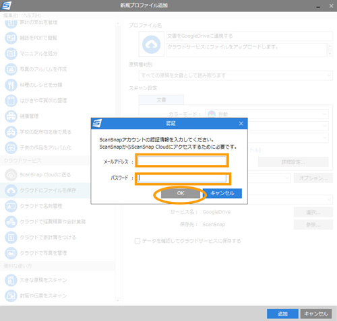
Task: Click the 参照 button for the save destination
Action: coord(313,225)
